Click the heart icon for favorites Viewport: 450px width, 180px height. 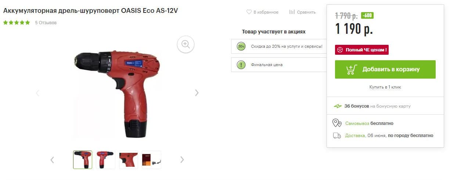pos(249,12)
